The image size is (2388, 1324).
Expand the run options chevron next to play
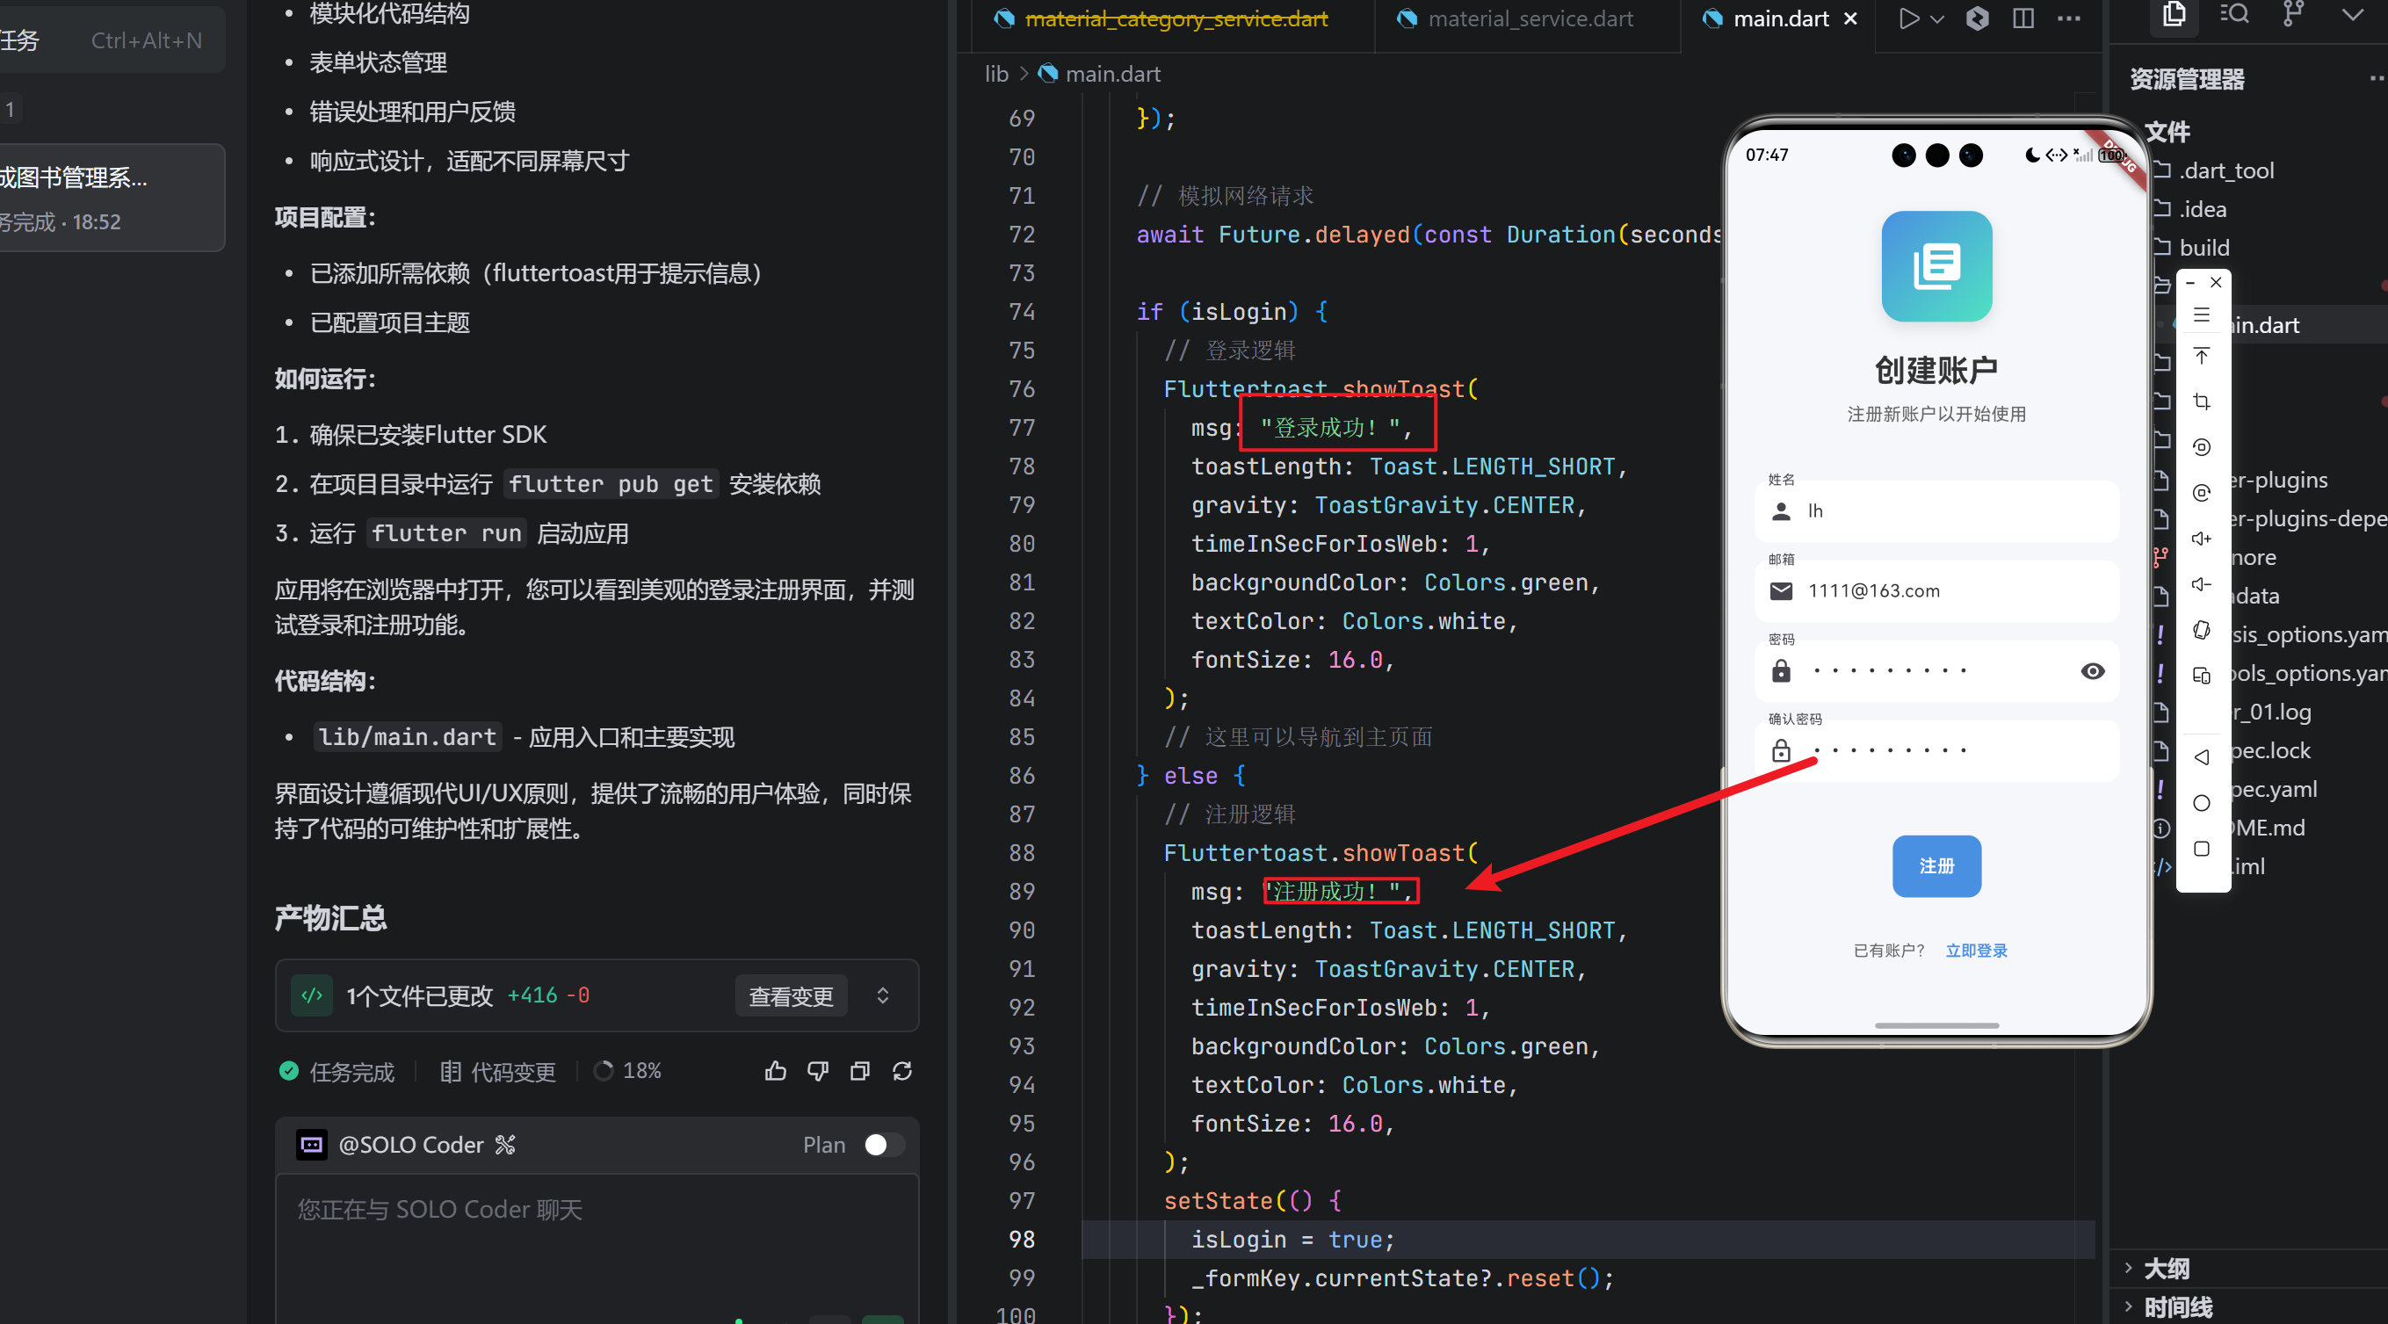click(x=1937, y=18)
